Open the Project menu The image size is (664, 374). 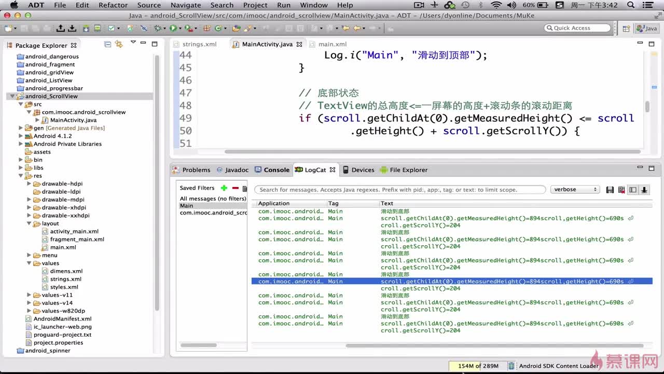coord(255,5)
